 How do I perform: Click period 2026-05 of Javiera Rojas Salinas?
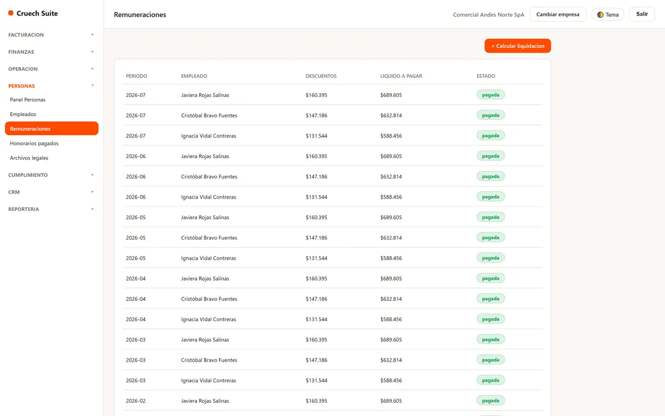tap(136, 217)
